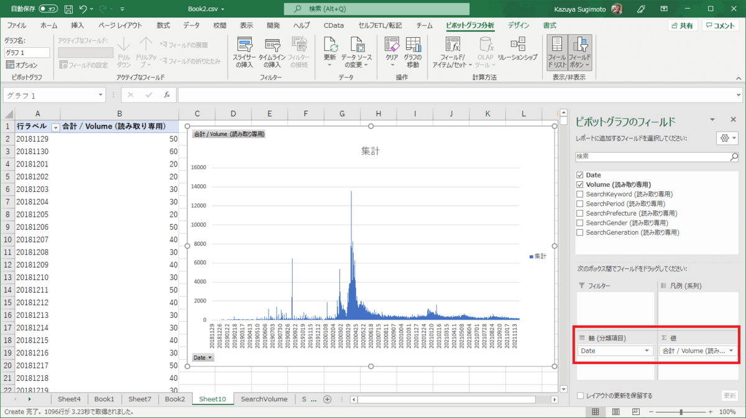Check the SearchKeyword field checkbox

tap(580, 194)
